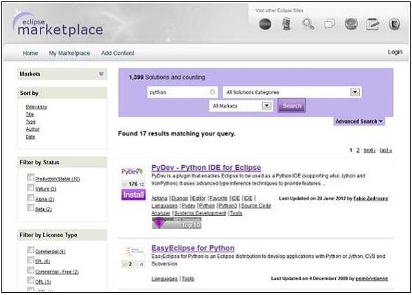Expand the Advanced Search options
Viewport: 412px width, 295px height.
click(x=359, y=121)
